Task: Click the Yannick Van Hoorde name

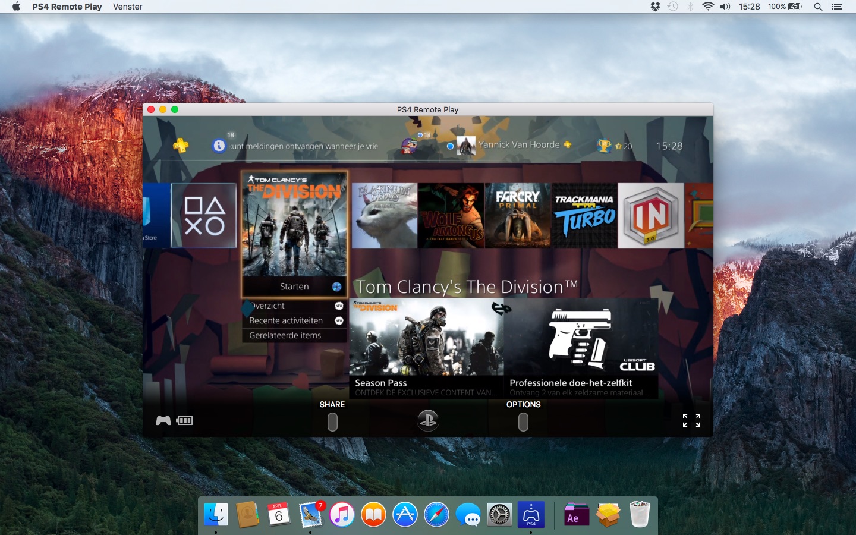Action: point(519,144)
